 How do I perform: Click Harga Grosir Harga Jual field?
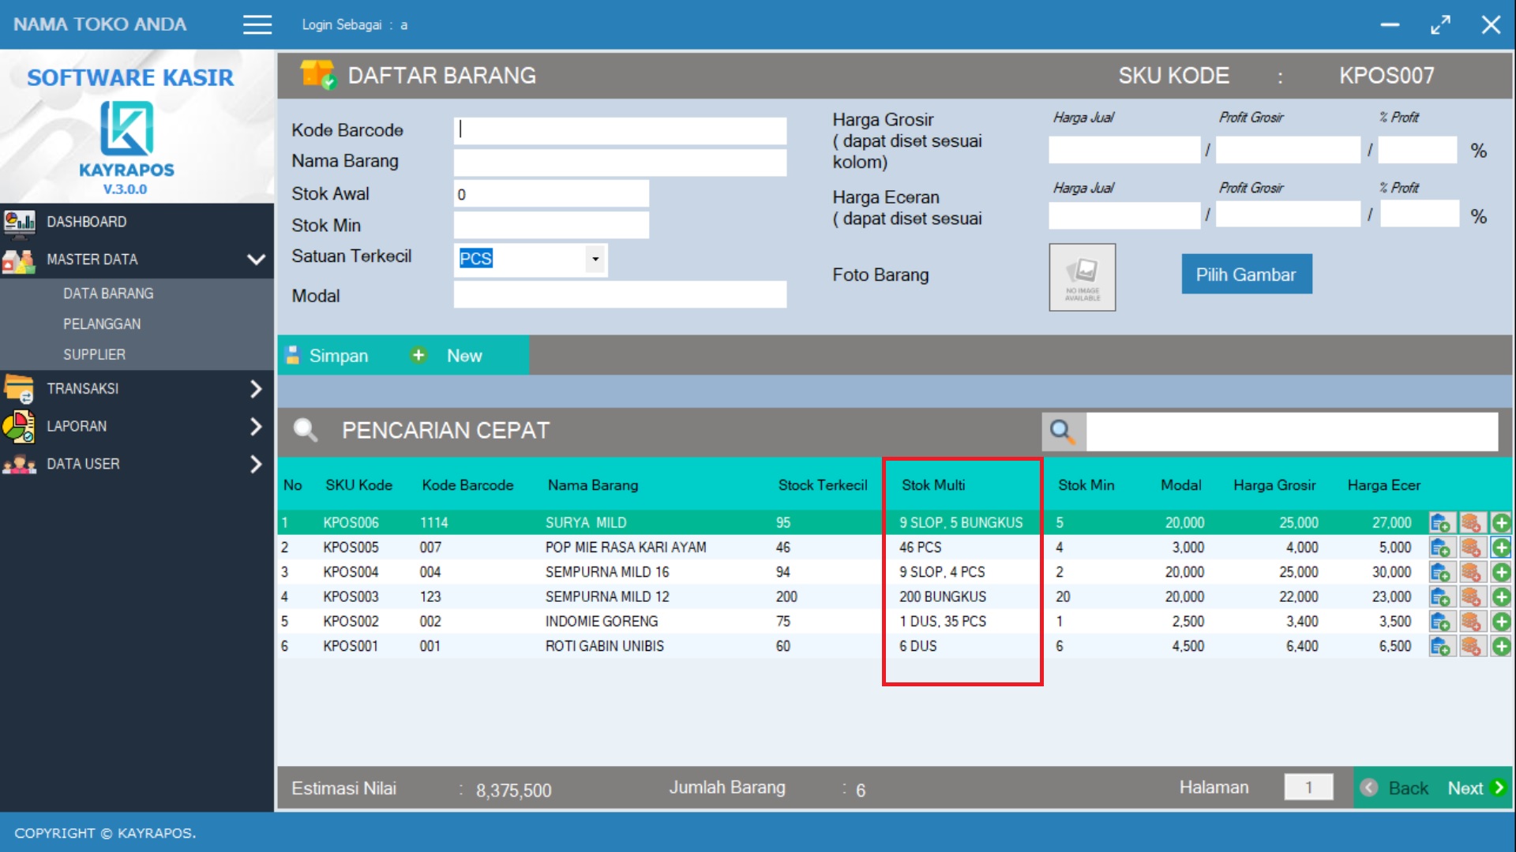pyautogui.click(x=1124, y=150)
